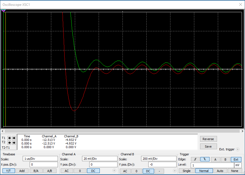Step cursor T1 right using its arrow

coord(14,138)
